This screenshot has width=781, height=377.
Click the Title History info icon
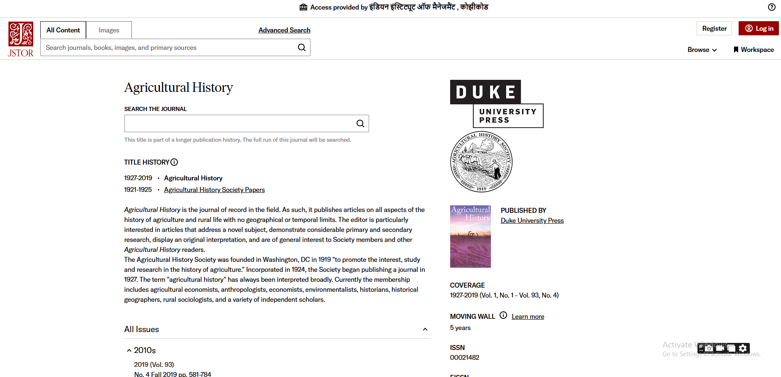tap(174, 162)
